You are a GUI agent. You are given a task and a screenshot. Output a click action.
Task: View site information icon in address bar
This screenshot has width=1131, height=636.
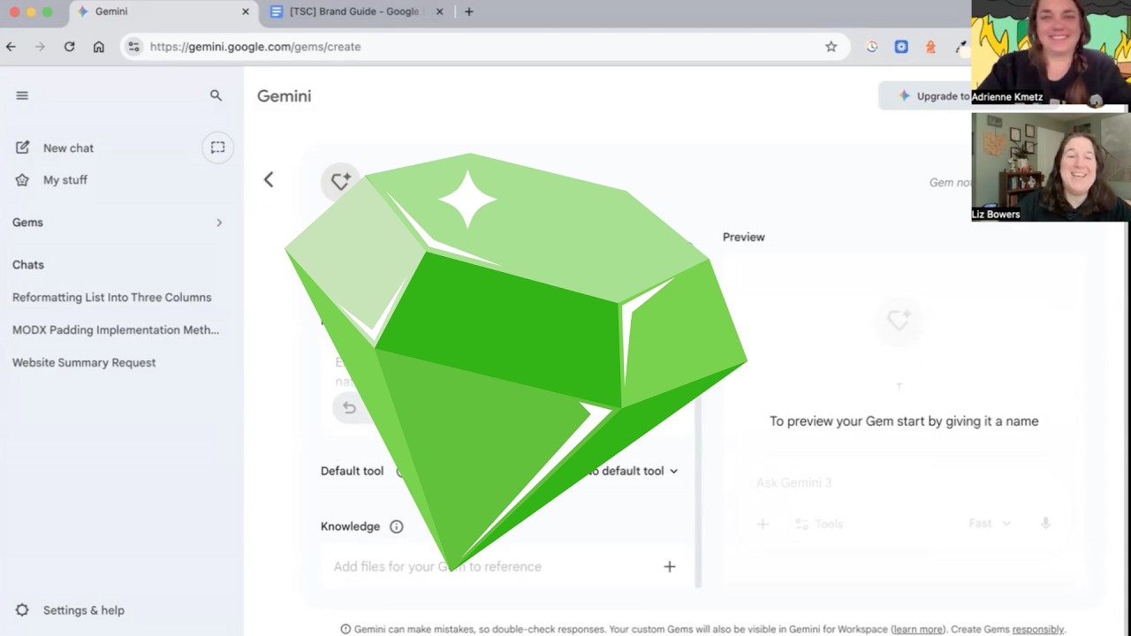click(x=133, y=47)
